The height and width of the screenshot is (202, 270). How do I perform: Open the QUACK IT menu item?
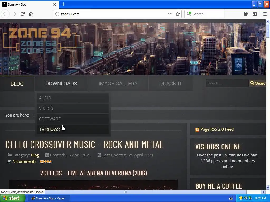tap(171, 83)
